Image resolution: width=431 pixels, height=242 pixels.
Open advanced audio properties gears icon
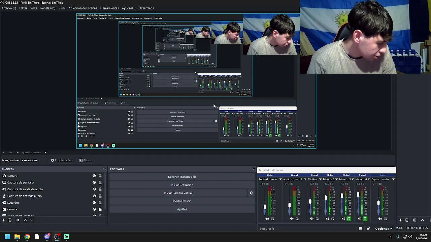pyautogui.click(x=368, y=229)
